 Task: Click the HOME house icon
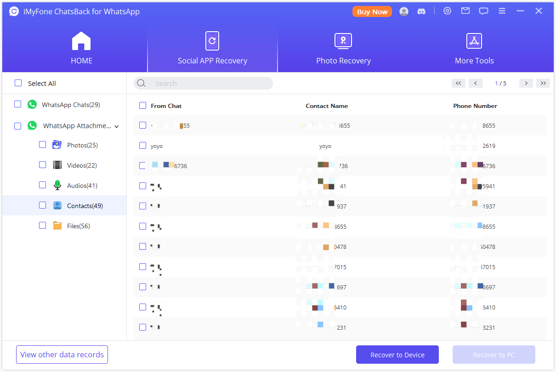pos(81,41)
